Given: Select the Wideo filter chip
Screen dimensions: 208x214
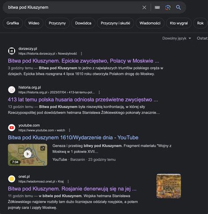Looking at the screenshot, I should pos(34,23).
